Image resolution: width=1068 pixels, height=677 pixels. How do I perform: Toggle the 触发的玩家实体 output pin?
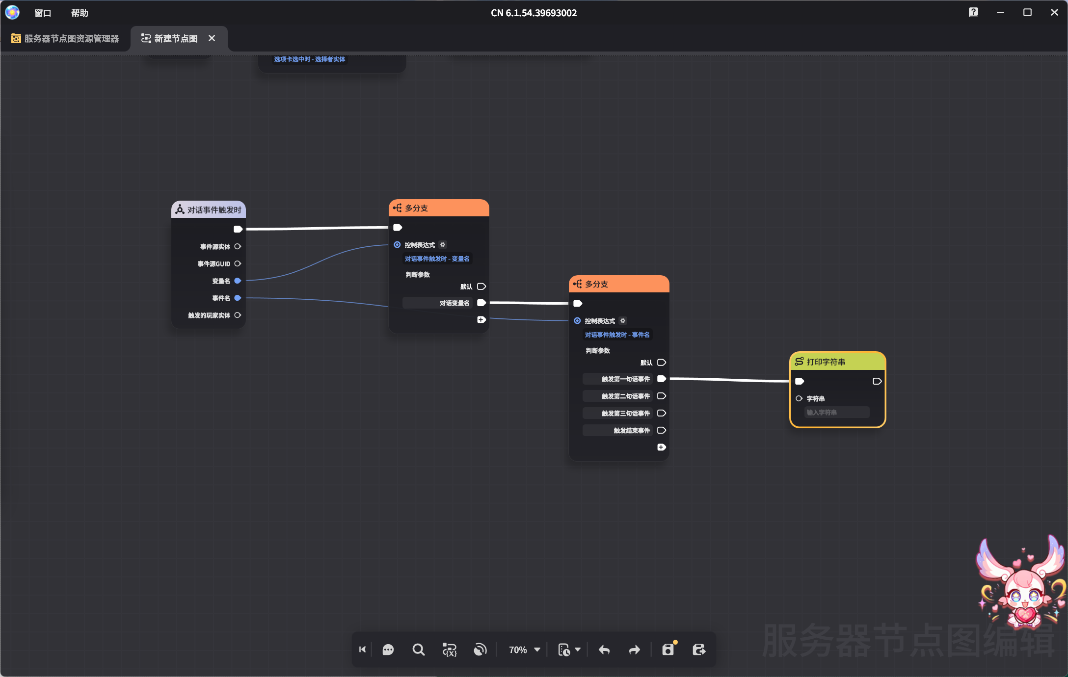pos(238,315)
